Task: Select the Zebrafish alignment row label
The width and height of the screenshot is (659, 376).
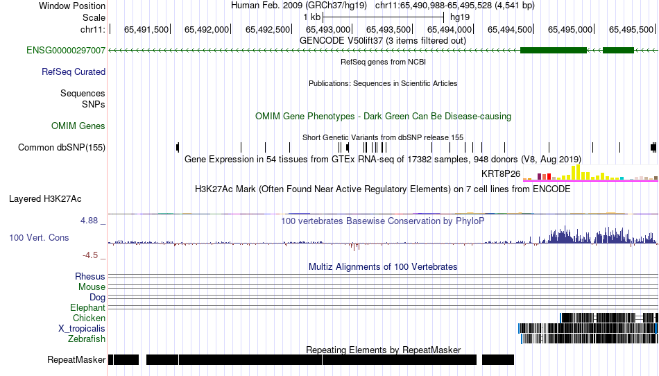Action: pos(87,339)
